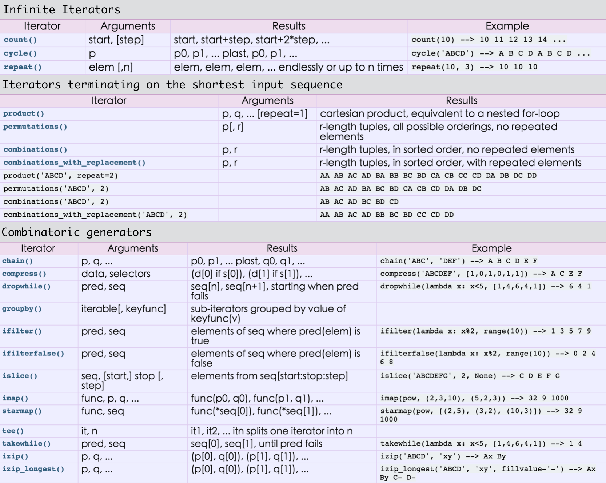
Task: Follow the dropwhile() link
Action: (26, 287)
